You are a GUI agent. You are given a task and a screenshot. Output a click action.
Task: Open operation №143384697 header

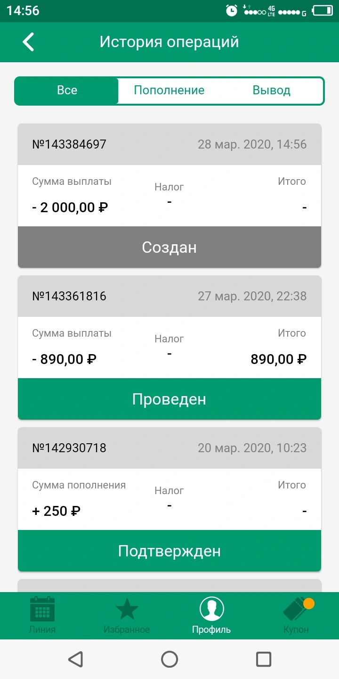pos(169,144)
